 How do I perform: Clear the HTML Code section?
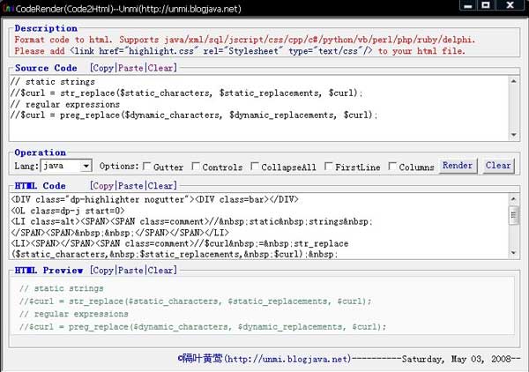coord(160,186)
